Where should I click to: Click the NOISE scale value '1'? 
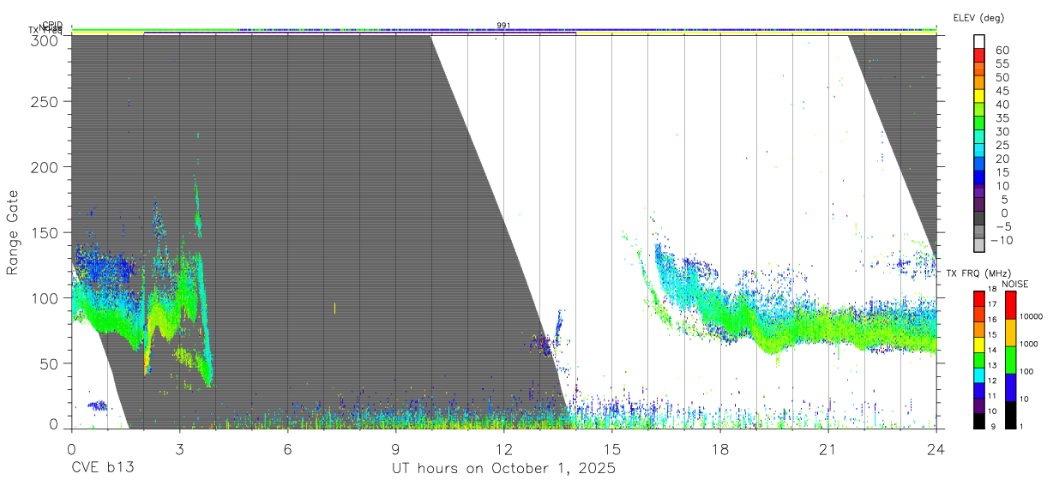[x=1023, y=426]
